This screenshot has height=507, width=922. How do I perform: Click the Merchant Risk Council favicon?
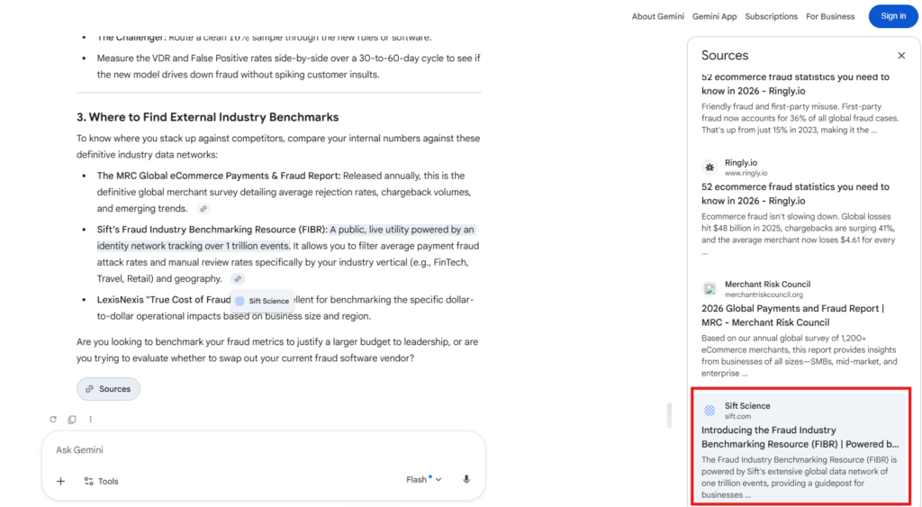tap(710, 289)
